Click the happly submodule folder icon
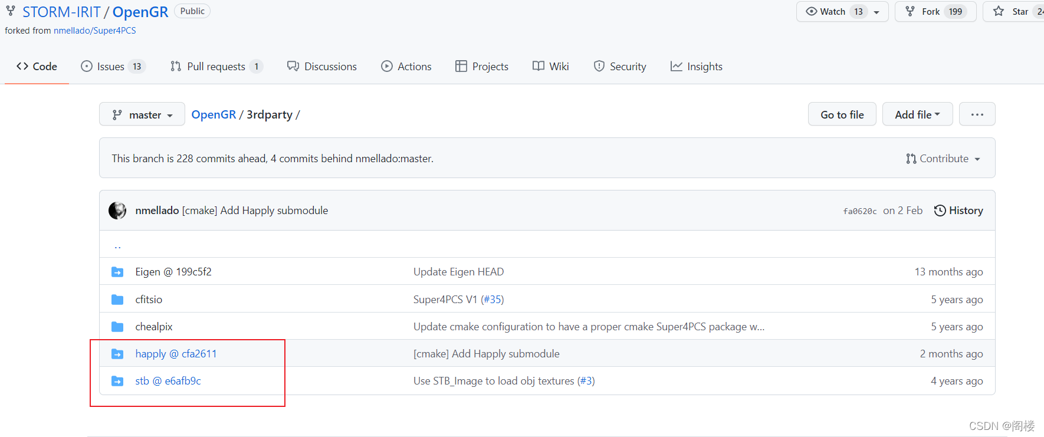 point(117,354)
